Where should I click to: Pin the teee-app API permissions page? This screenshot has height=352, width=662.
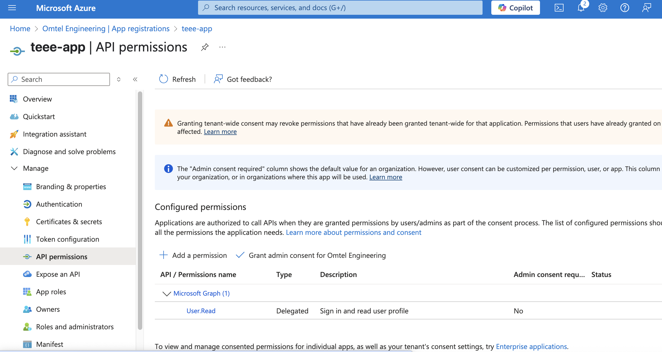[205, 47]
